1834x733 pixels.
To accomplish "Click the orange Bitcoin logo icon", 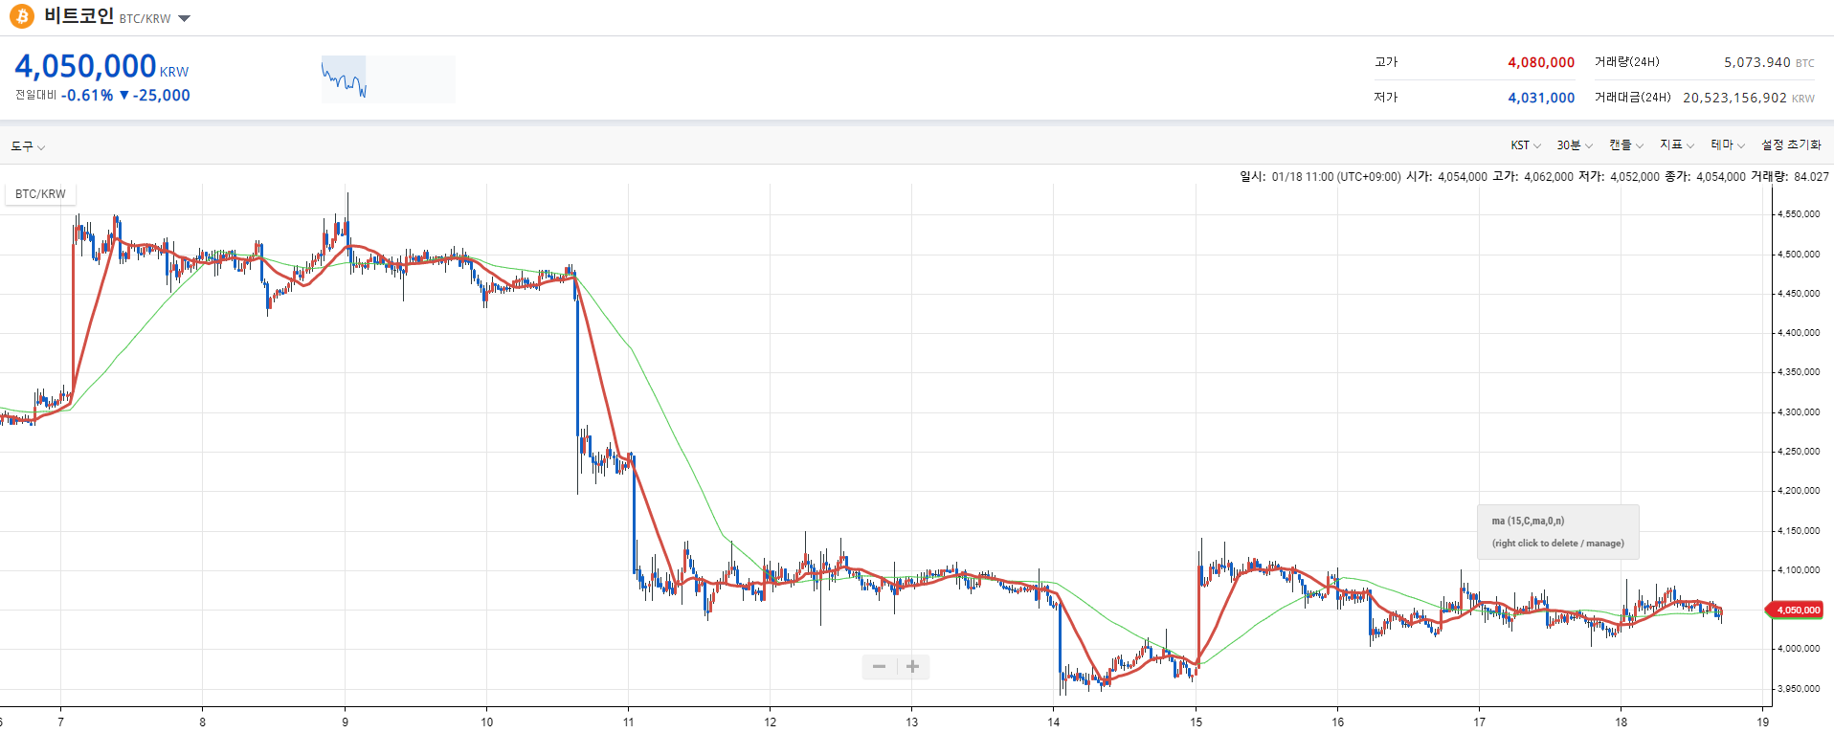I will pyautogui.click(x=21, y=16).
